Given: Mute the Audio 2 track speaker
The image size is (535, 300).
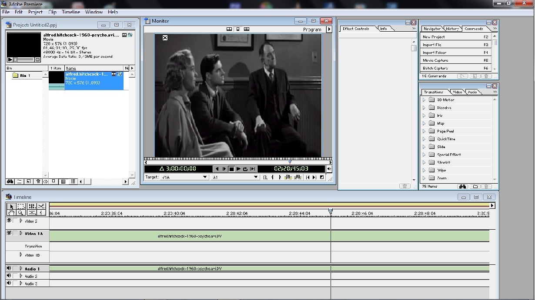Looking at the screenshot, I should [9, 276].
